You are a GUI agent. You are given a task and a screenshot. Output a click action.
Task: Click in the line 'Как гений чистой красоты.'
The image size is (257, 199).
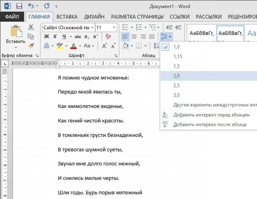[91, 121]
